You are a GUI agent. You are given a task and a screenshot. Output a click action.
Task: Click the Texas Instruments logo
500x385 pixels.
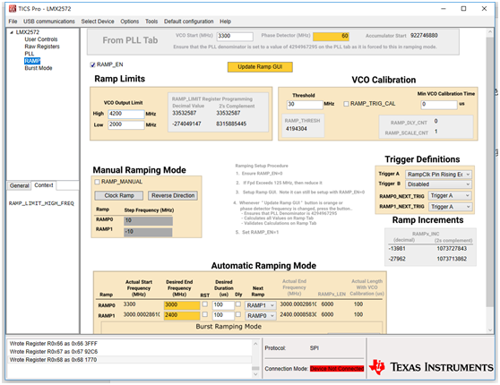[431, 367]
